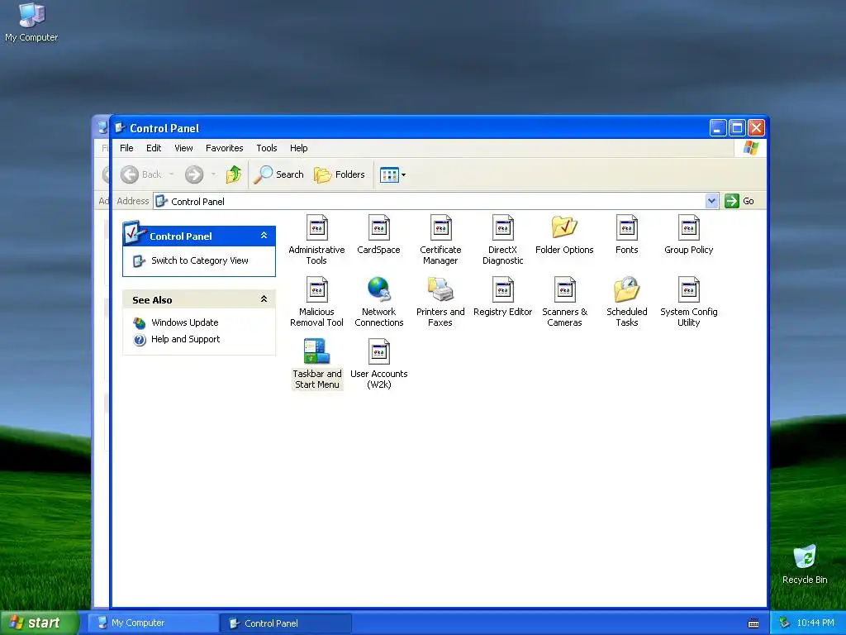Open Network Connections

click(x=378, y=302)
